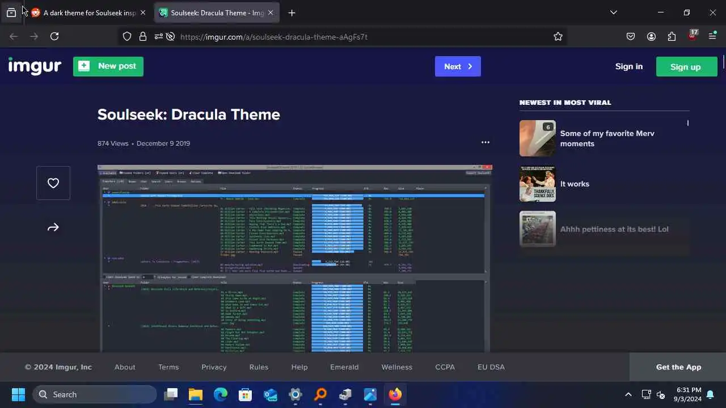Open the permissions icon in the address bar
The width and height of the screenshot is (726, 408).
tap(158, 36)
